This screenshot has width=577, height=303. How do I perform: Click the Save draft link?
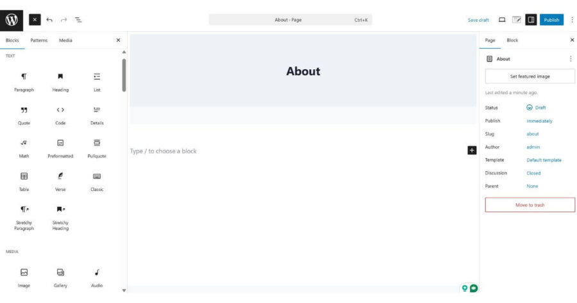click(x=478, y=20)
